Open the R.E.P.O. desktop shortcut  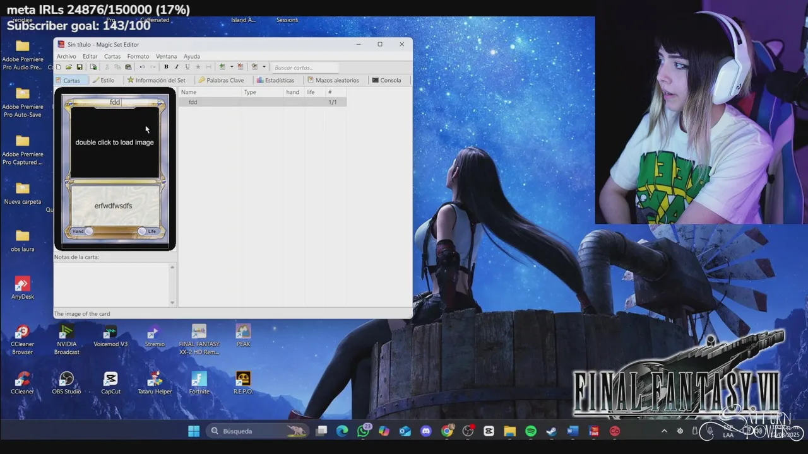[x=243, y=383]
